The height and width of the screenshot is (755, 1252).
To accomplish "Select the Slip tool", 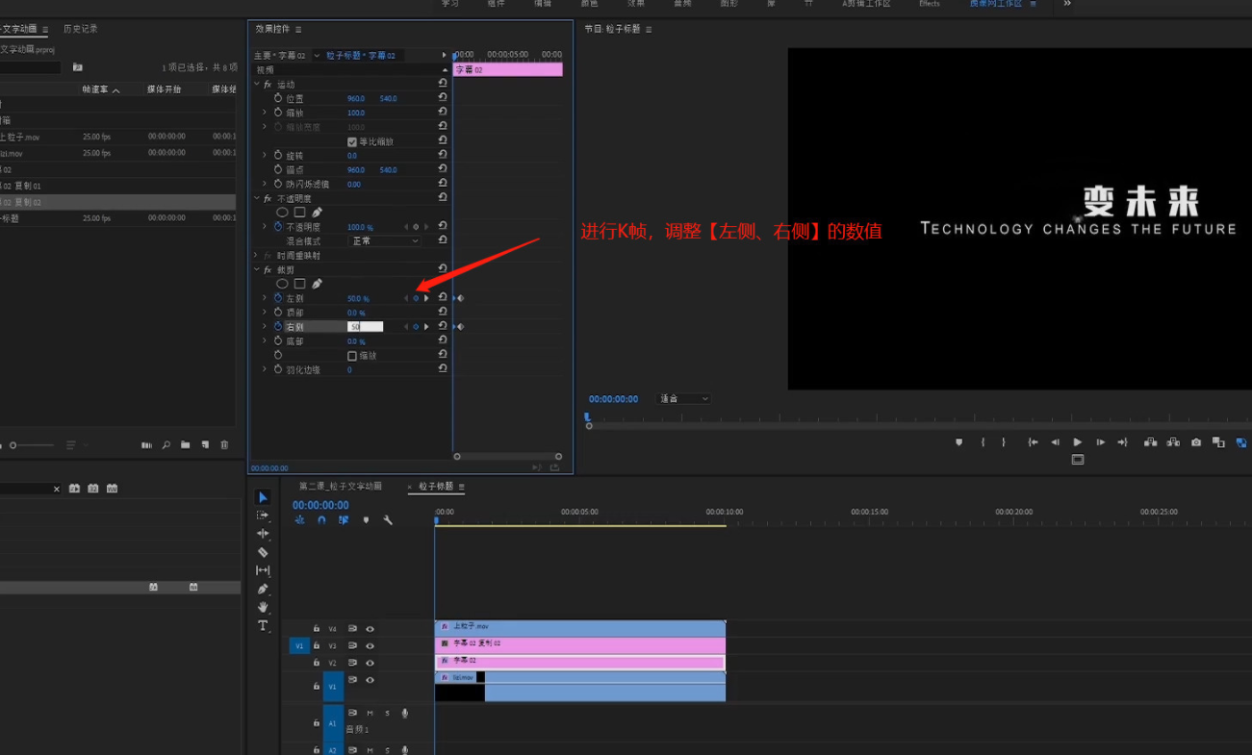I will 263,570.
